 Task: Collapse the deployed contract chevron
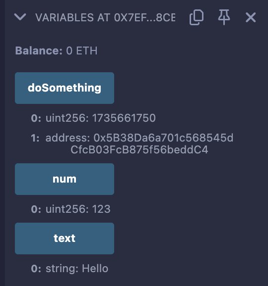pos(20,17)
